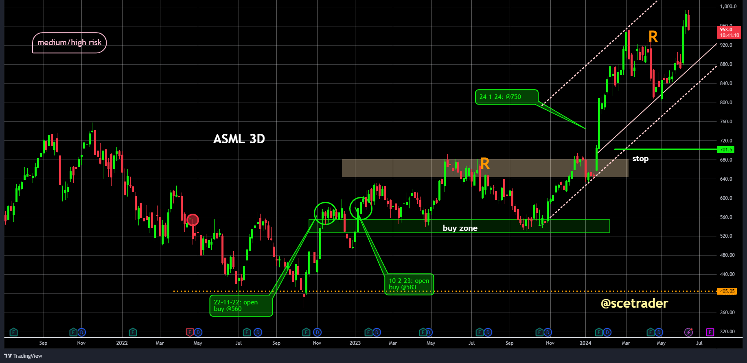Click the orange R inside the brown resistance zone
Image resolution: width=747 pixels, height=363 pixels.
[485, 164]
